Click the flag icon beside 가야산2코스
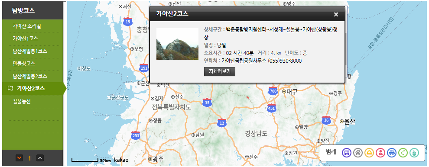This screenshot has height=167, width=429. point(10,89)
